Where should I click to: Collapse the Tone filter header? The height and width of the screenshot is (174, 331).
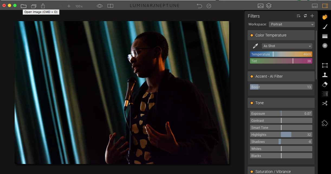tap(282, 103)
